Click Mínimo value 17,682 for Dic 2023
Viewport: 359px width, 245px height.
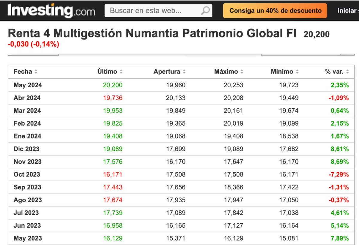coord(289,149)
